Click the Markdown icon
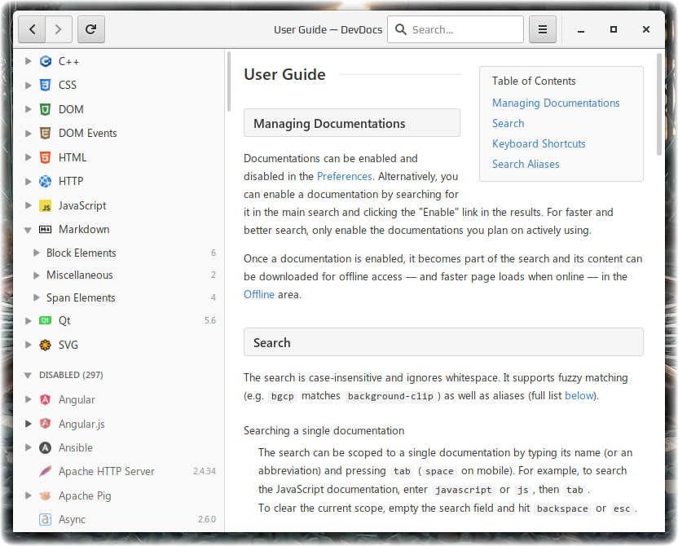 pyautogui.click(x=46, y=229)
